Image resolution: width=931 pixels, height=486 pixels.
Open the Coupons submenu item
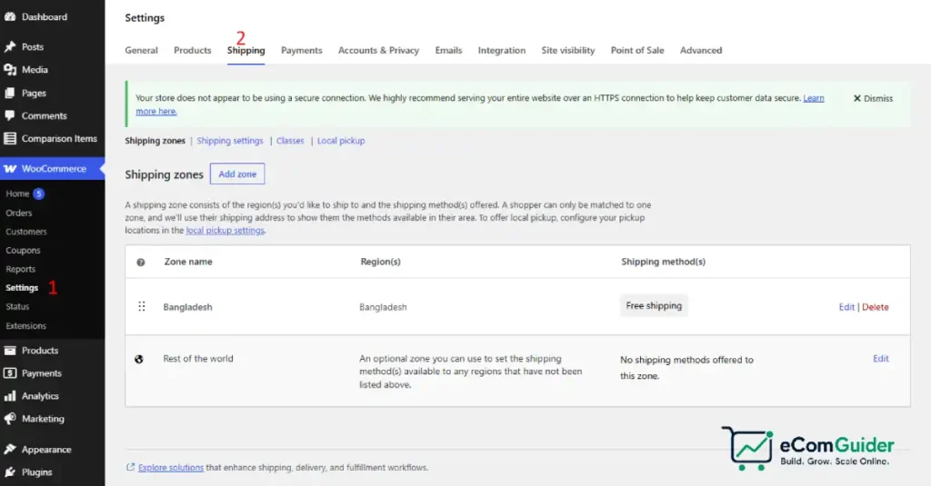click(x=23, y=251)
